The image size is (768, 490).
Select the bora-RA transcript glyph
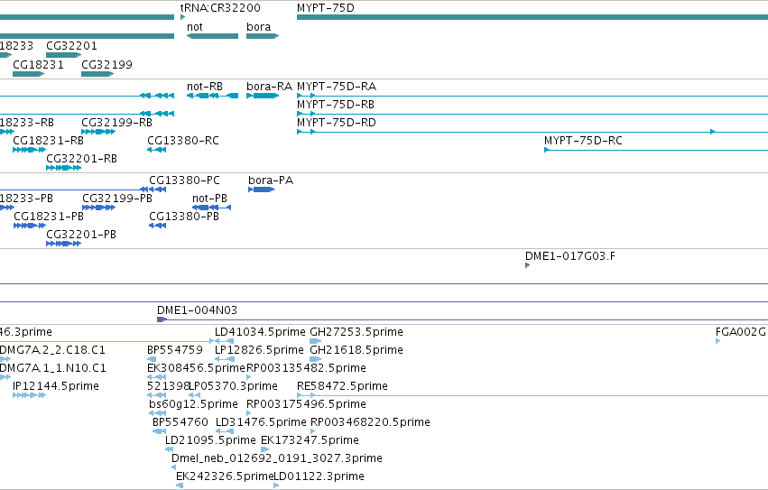[x=263, y=96]
